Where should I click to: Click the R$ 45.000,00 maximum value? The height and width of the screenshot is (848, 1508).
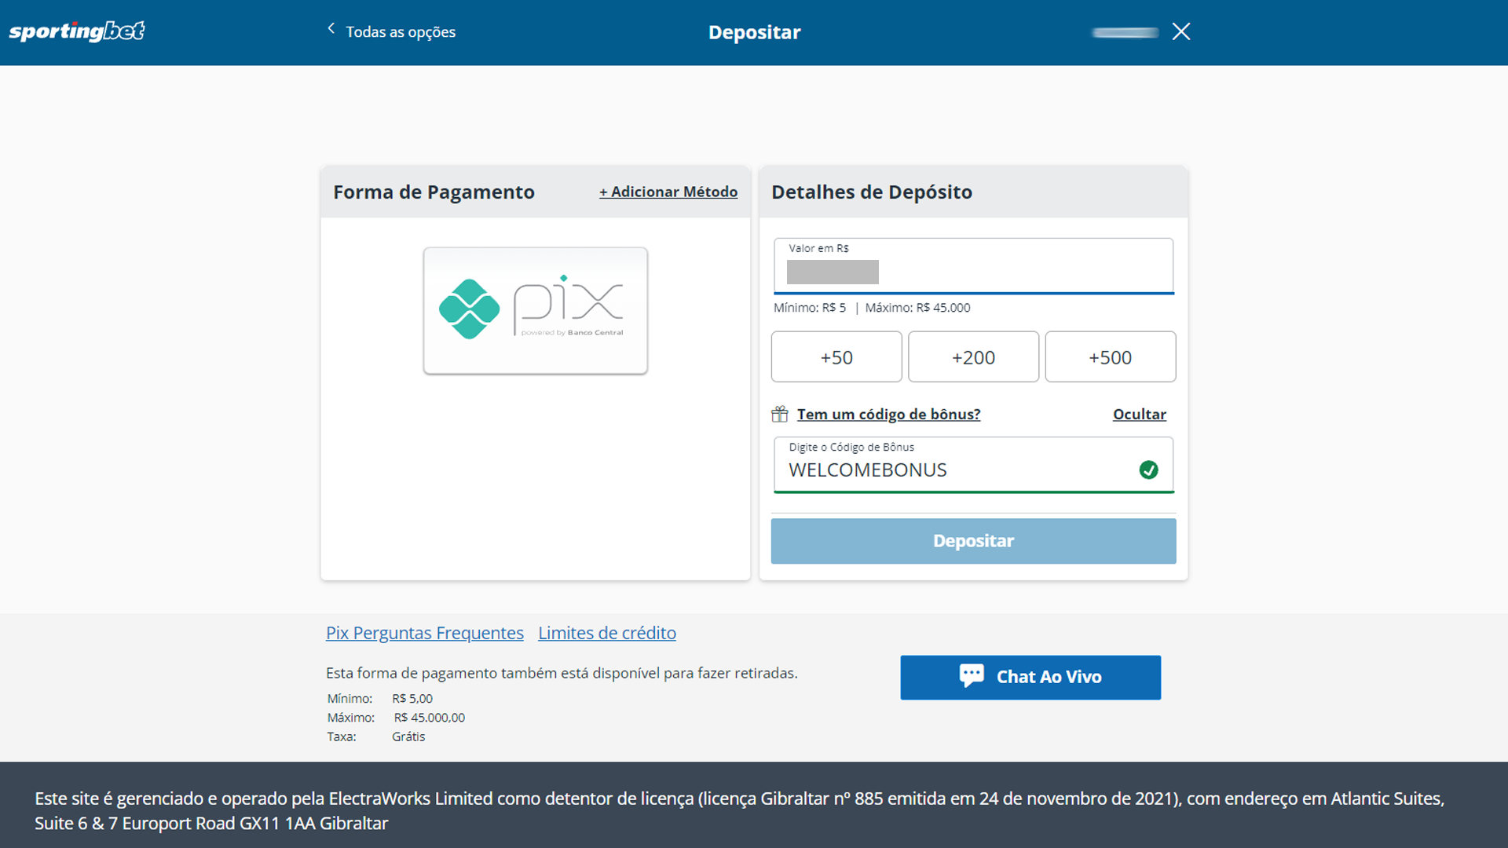tap(430, 718)
